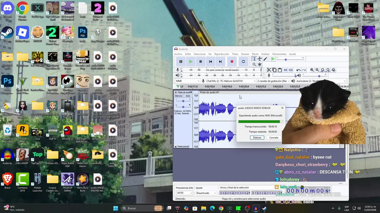Screen dimensions: 380x213
Task: Skip to end of the track
Action: pyautogui.click(x=220, y=62)
